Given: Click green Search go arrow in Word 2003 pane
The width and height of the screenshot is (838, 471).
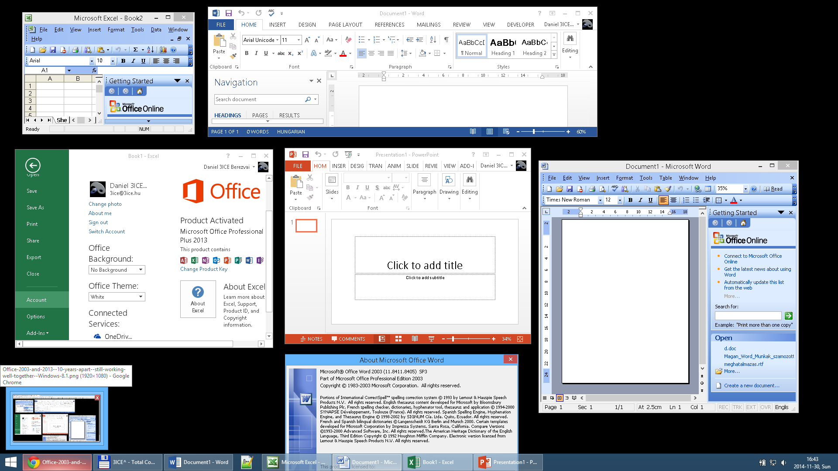Looking at the screenshot, I should point(788,316).
